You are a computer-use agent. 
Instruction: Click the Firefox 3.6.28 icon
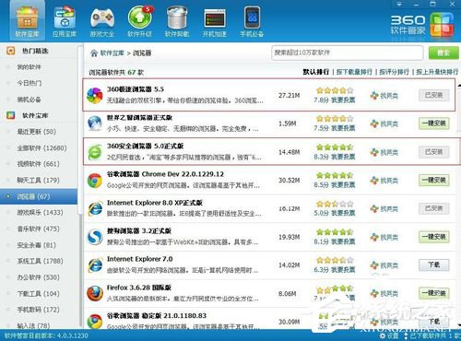click(x=94, y=293)
